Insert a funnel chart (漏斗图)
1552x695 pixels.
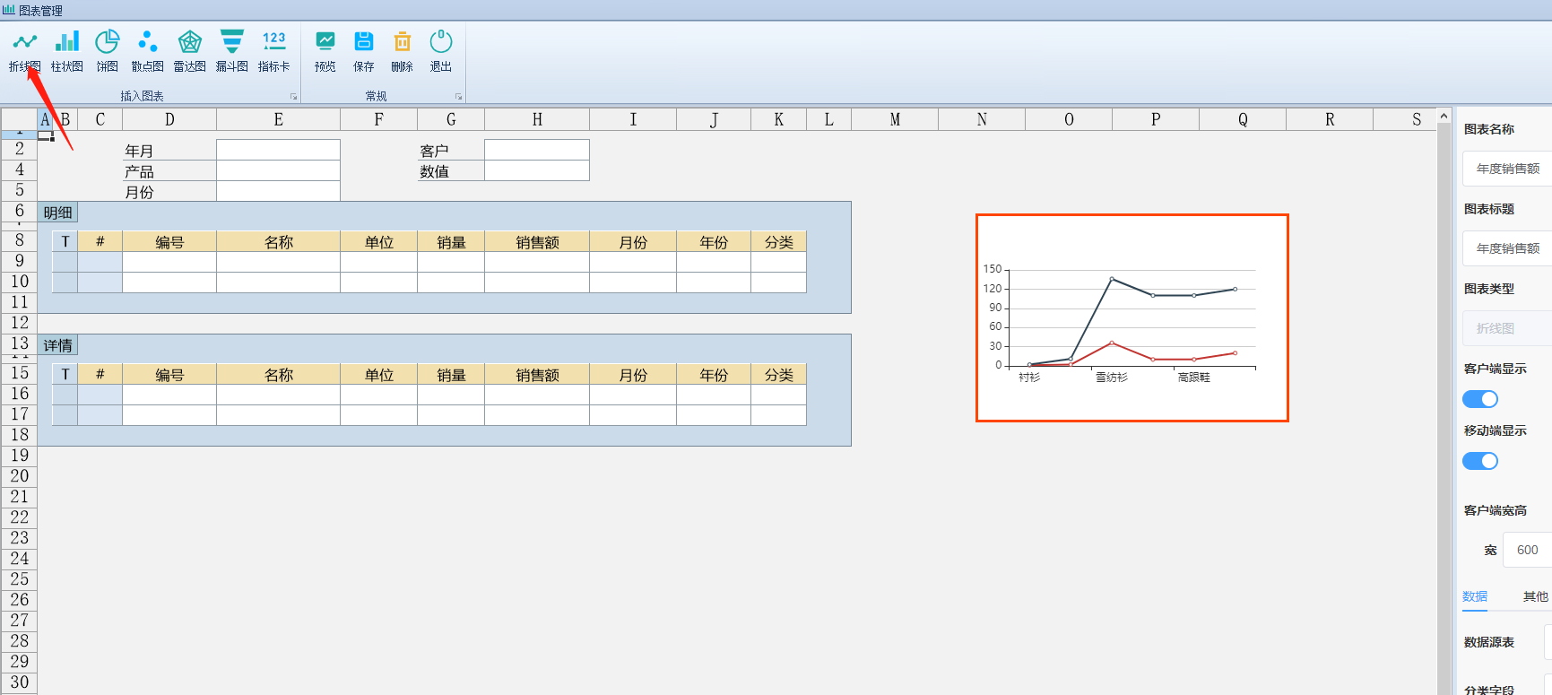231,51
